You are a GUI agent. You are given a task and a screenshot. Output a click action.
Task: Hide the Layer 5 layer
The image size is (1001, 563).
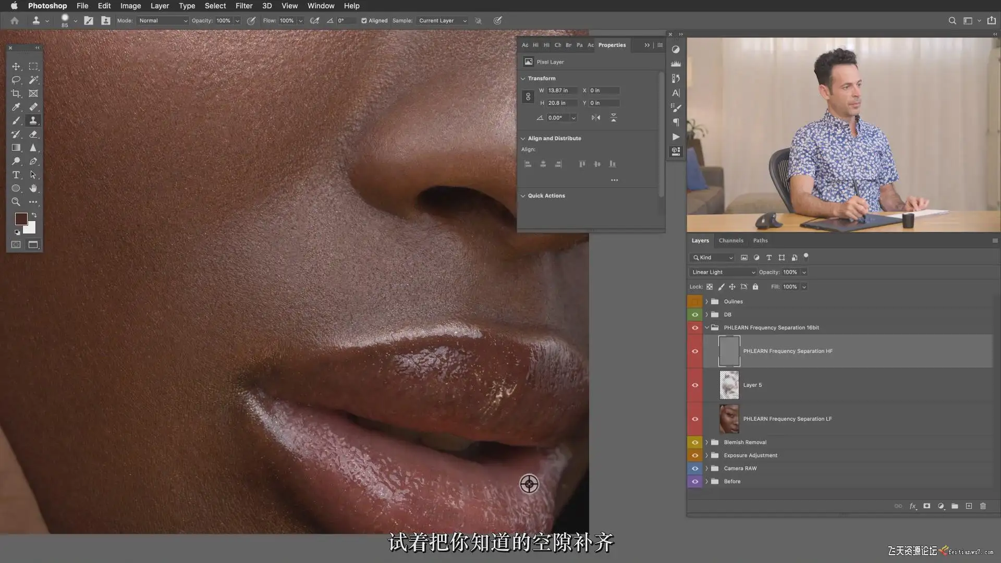tap(694, 385)
